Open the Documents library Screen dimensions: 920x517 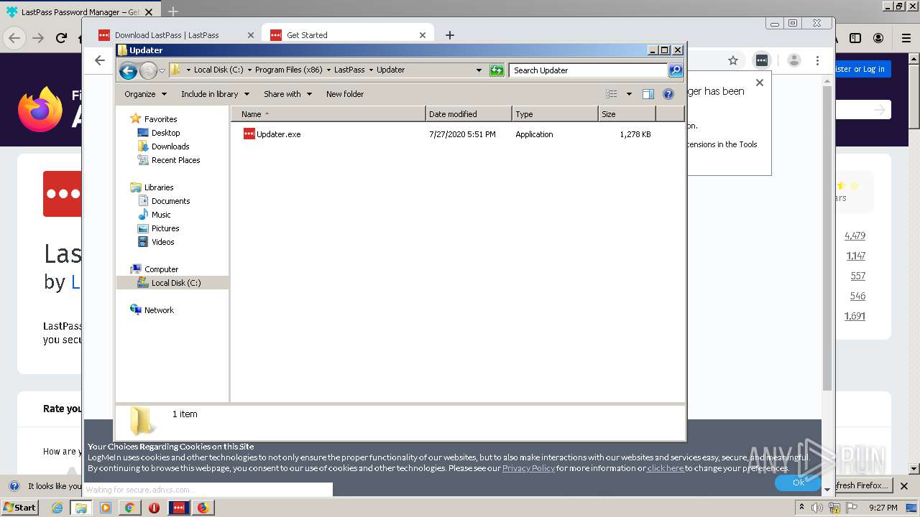[x=170, y=201]
